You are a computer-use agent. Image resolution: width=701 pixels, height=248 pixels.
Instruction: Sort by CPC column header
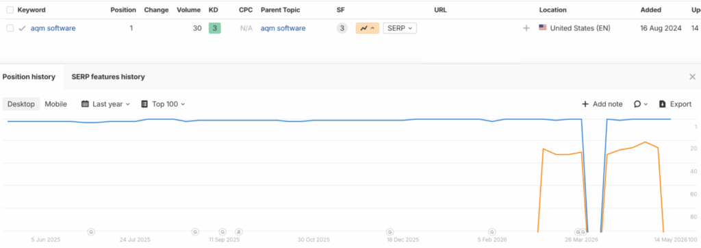246,10
